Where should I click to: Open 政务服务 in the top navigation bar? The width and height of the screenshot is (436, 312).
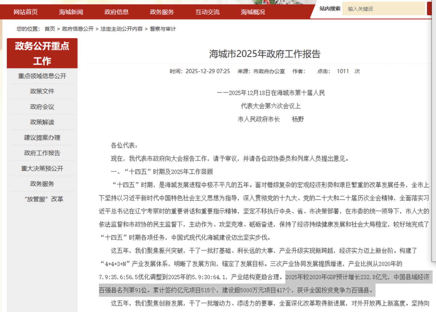(162, 12)
